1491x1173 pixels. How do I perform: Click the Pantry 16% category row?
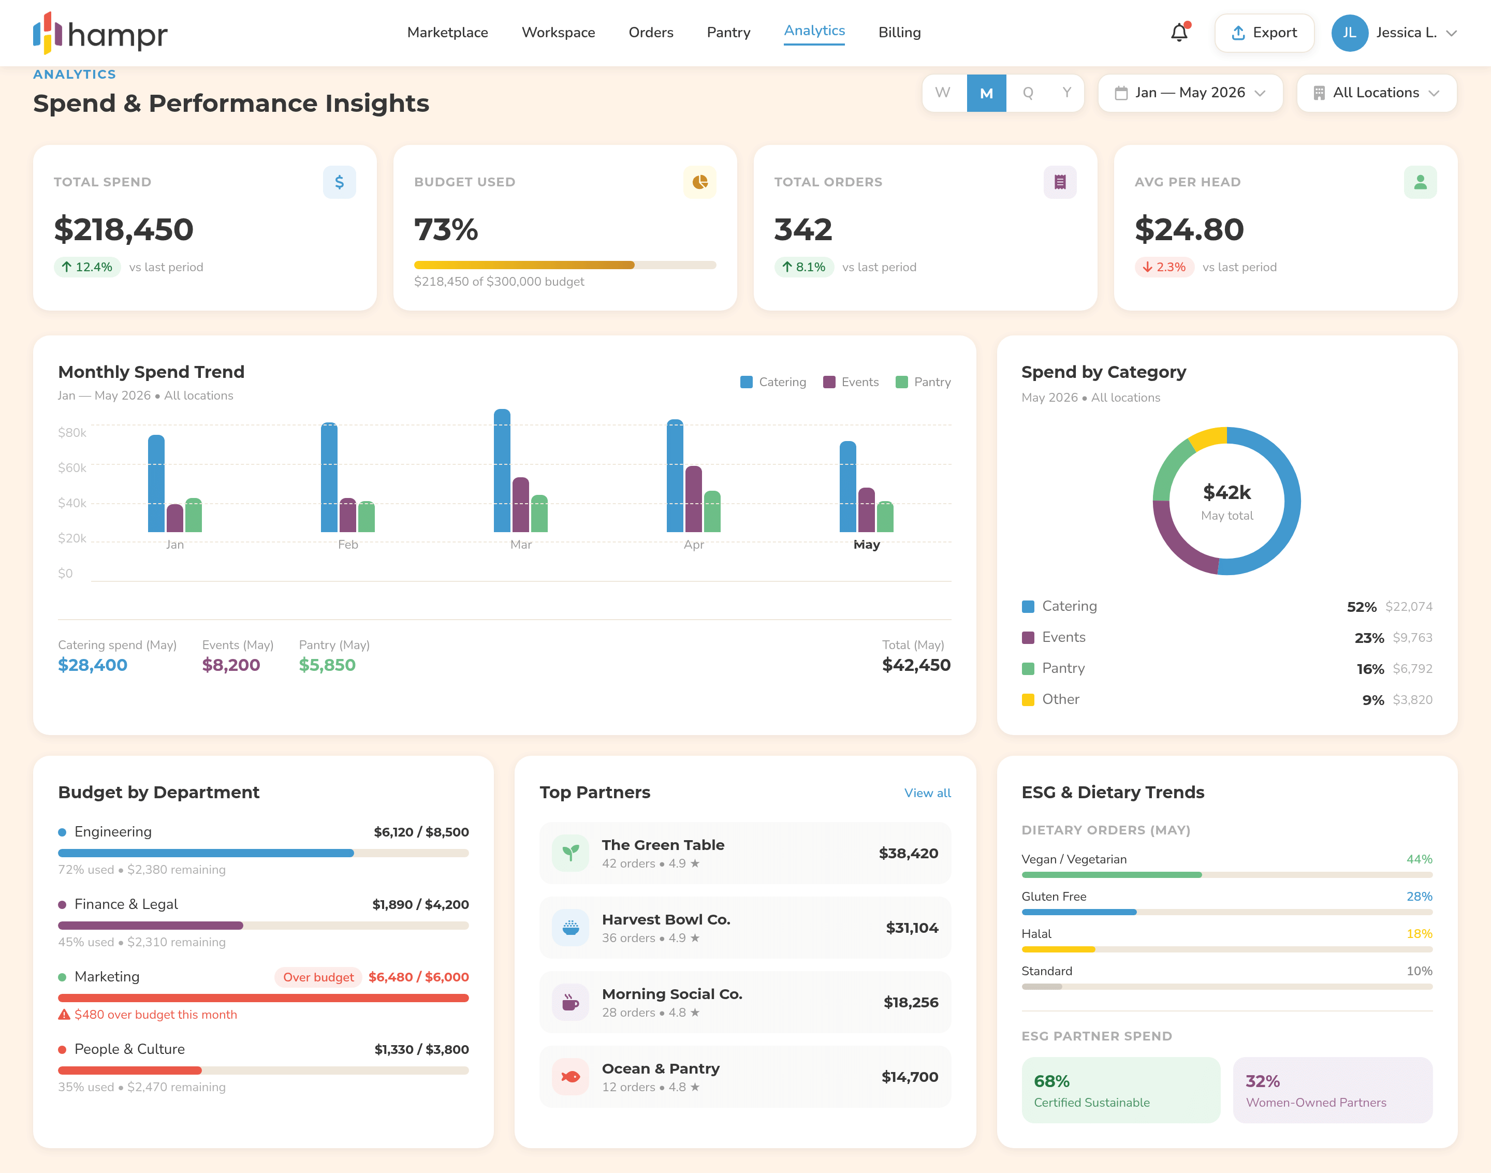[x=1226, y=668]
